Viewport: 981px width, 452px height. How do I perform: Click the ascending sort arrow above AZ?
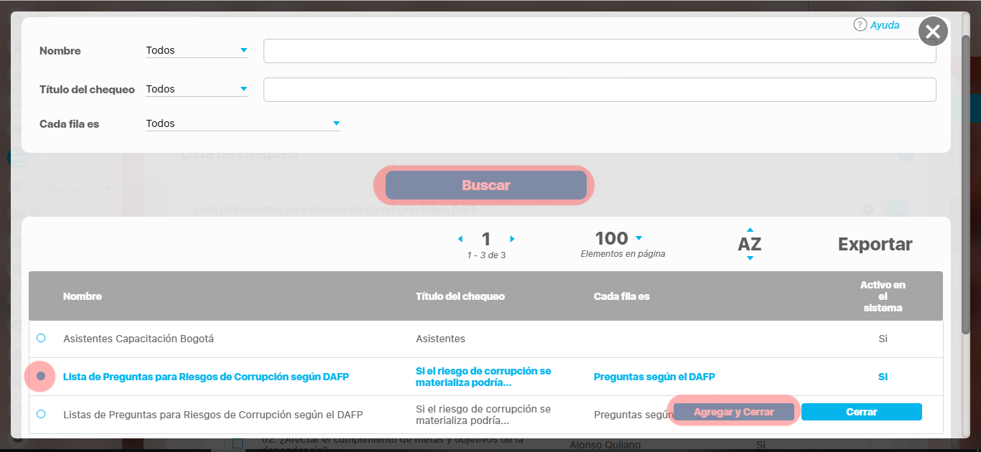click(750, 230)
